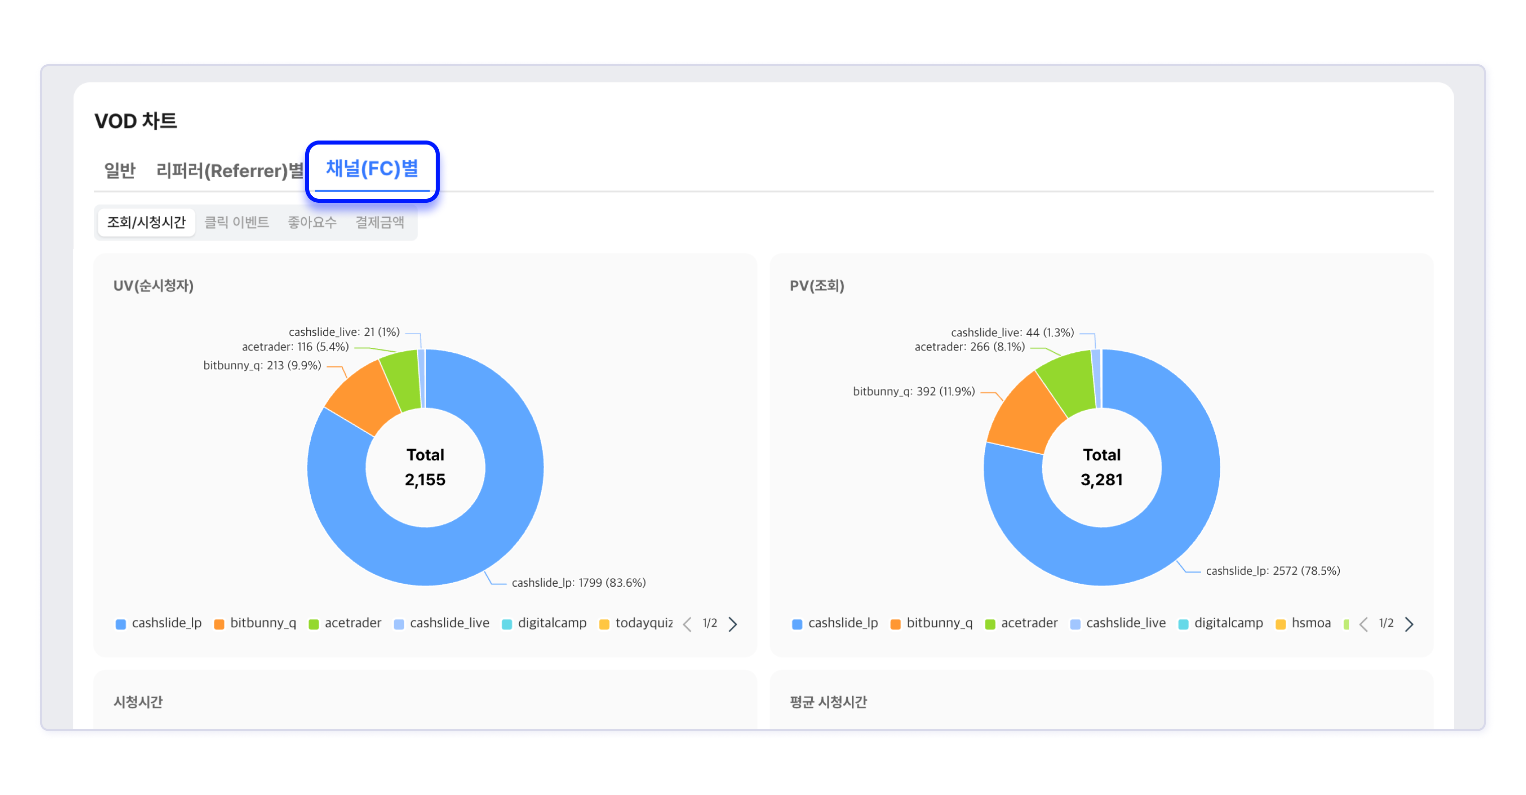The height and width of the screenshot is (795, 1526).
Task: Hide acetrader series in PV legend
Action: point(1029,623)
